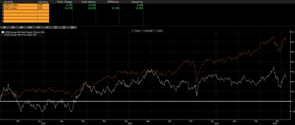This screenshot has height=125, width=295.
Task: Switch to the 1M time range
Action: [4, 27]
